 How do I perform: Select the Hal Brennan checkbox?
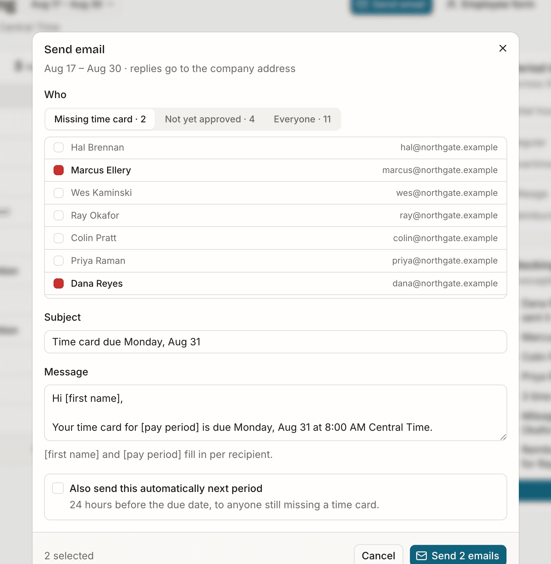(x=59, y=147)
